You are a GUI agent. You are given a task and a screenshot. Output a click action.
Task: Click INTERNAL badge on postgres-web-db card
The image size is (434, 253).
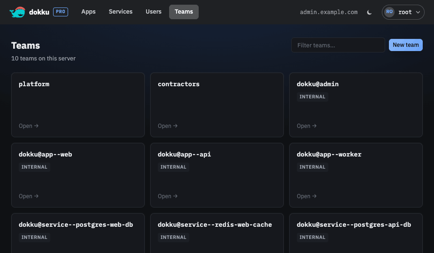[34, 237]
